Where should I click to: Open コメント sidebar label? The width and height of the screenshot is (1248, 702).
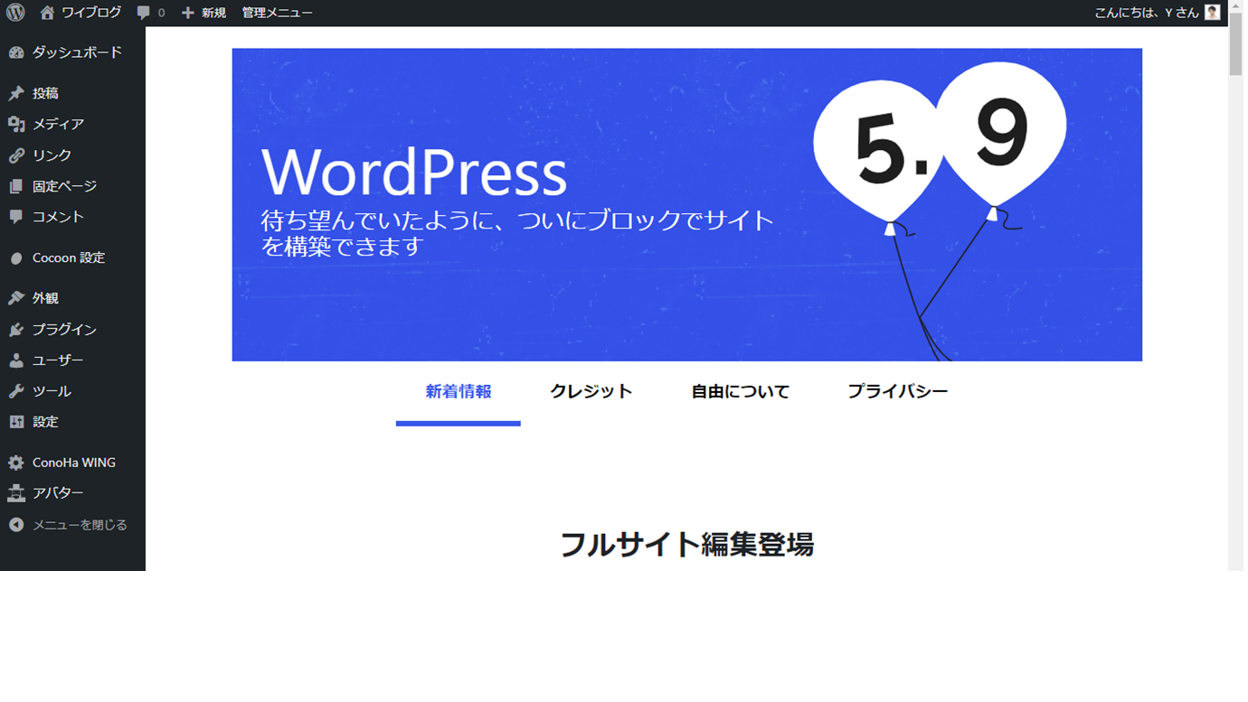pos(58,217)
